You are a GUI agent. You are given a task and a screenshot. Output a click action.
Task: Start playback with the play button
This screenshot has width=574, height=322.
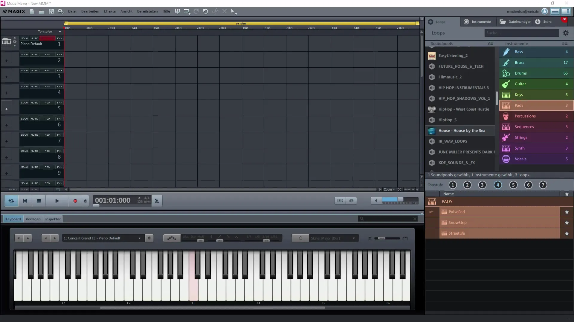57,201
